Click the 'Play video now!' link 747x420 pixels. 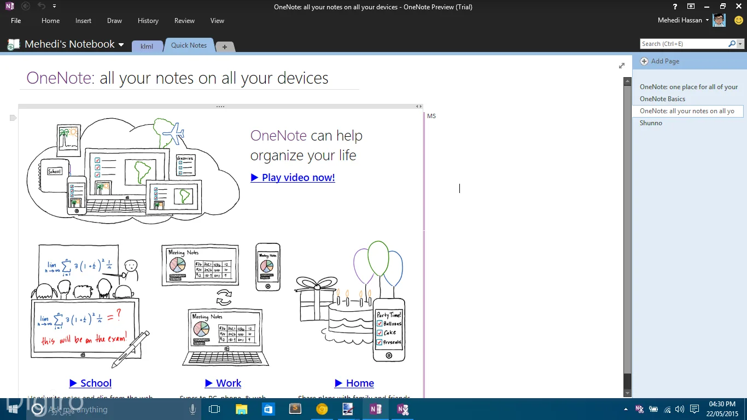(293, 177)
